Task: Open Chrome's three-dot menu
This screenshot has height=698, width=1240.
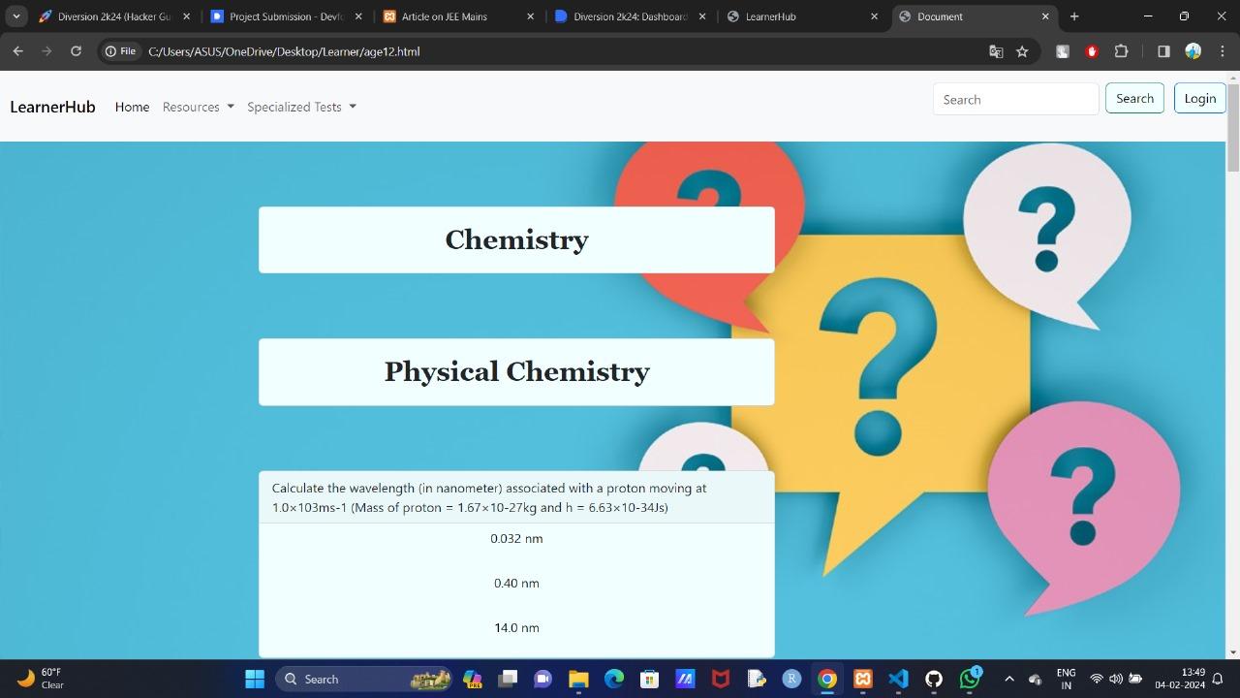Action: (1221, 51)
